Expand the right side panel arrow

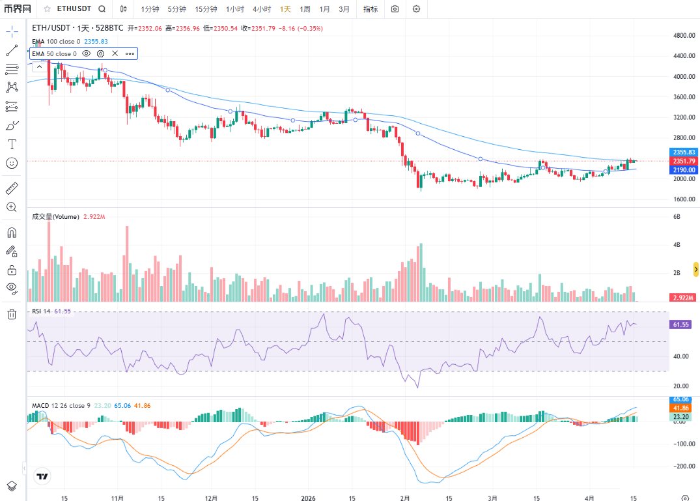(x=695, y=269)
